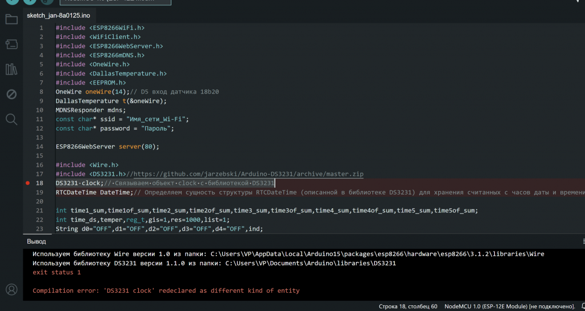Open the Debug panel in sidebar

click(11, 94)
